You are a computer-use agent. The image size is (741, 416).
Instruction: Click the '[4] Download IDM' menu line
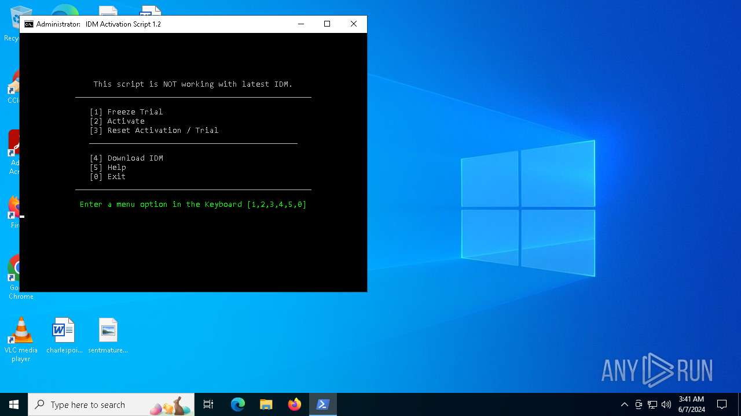126,158
